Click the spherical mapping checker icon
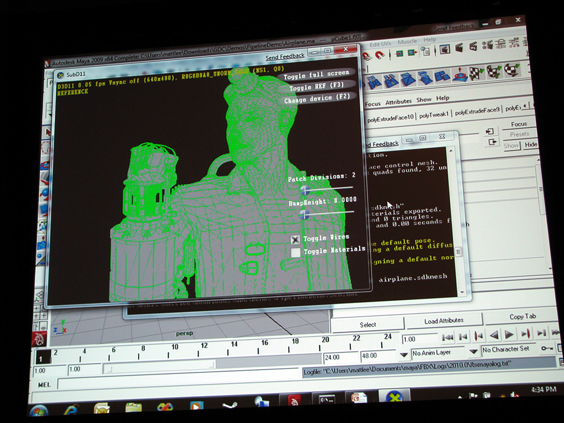 pyautogui.click(x=512, y=70)
